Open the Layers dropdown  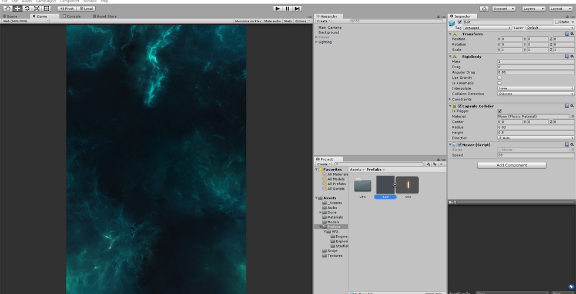point(533,9)
